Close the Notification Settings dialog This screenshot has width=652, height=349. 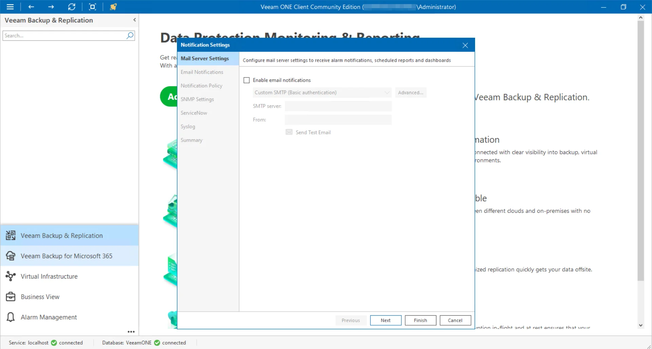[x=465, y=45]
